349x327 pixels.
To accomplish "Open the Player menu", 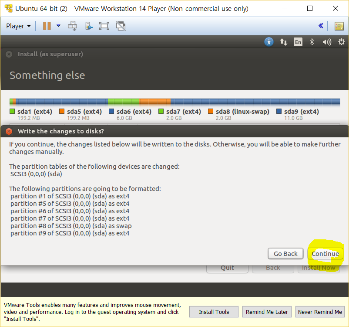I will [x=18, y=26].
